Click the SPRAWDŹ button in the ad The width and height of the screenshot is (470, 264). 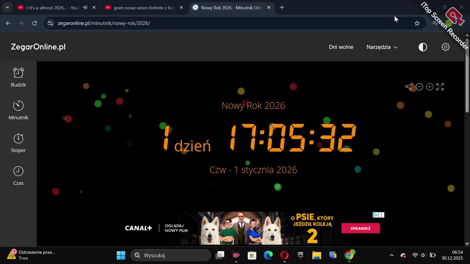point(361,228)
